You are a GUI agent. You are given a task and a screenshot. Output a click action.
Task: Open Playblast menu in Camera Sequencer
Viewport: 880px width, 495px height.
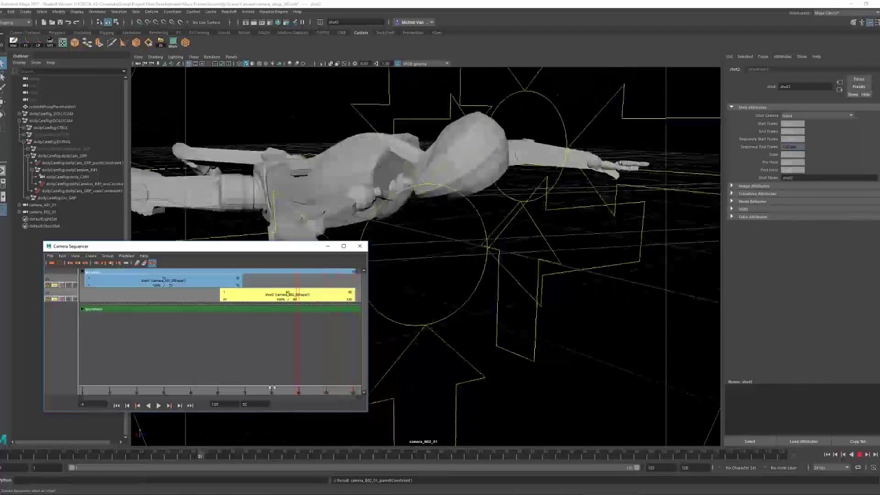[x=126, y=256]
